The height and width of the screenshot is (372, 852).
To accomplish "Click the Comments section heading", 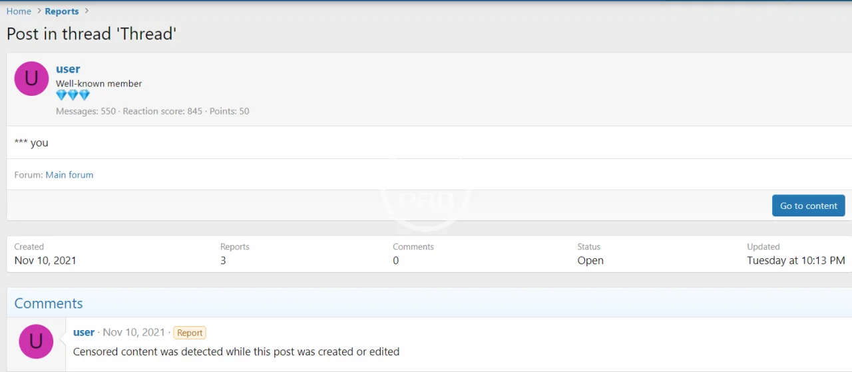I will click(x=49, y=303).
